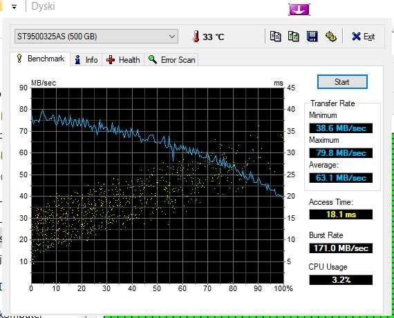Select the Benchmark tab
This screenshot has height=318, width=394.
pos(40,59)
